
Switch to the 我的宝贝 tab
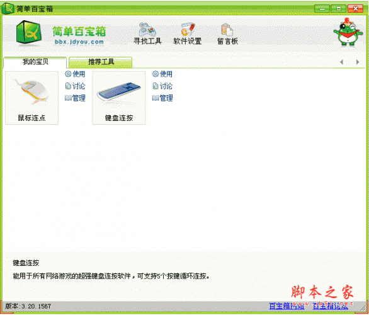click(x=35, y=62)
